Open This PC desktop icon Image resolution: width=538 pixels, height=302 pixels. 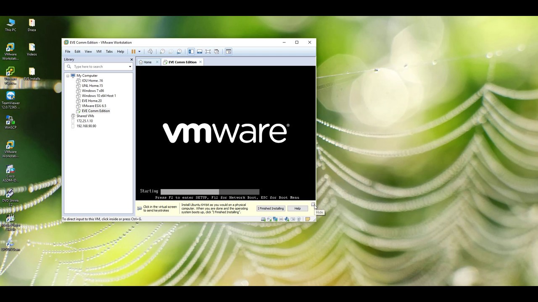(x=11, y=25)
